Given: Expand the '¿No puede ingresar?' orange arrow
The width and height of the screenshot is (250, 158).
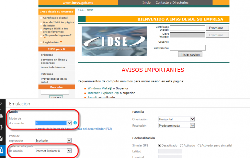Looking at the screenshot, I should point(45,38).
